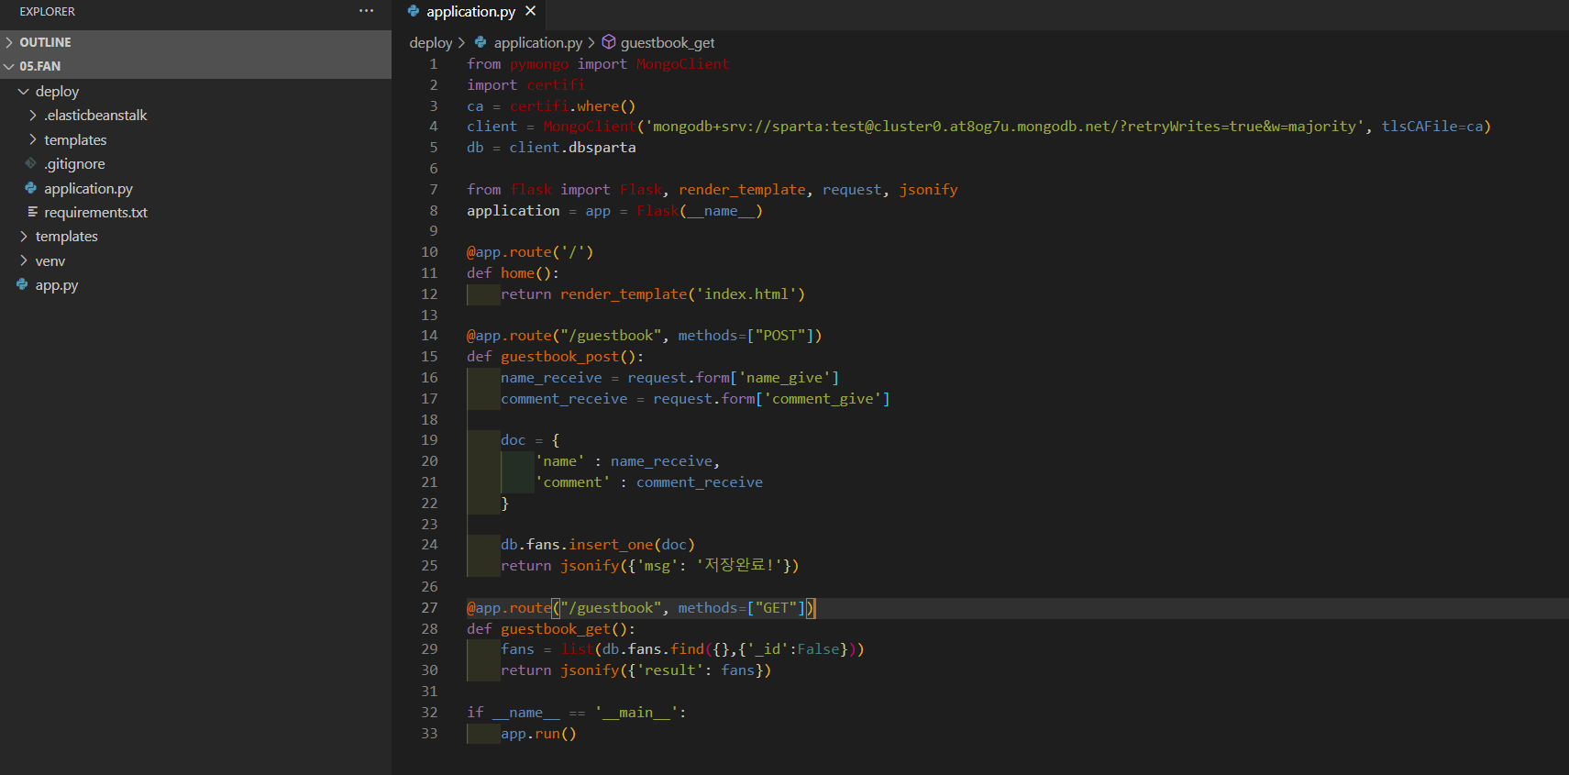Click Python icon on application.py tab
This screenshot has width=1569, height=775.
click(414, 11)
